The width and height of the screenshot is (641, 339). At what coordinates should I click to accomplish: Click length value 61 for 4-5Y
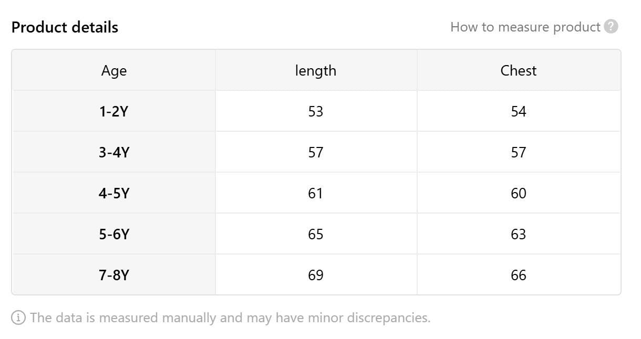click(316, 193)
